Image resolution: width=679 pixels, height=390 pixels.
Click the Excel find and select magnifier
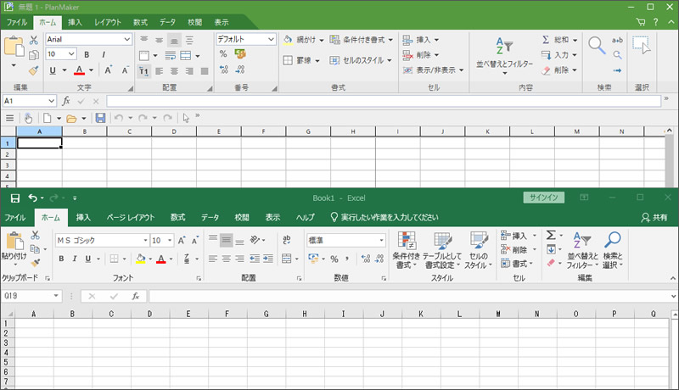pyautogui.click(x=612, y=241)
